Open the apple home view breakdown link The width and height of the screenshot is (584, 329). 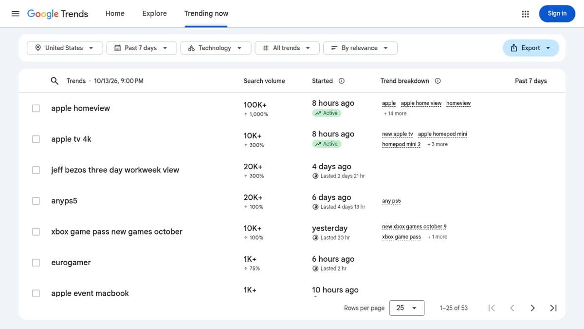click(421, 103)
